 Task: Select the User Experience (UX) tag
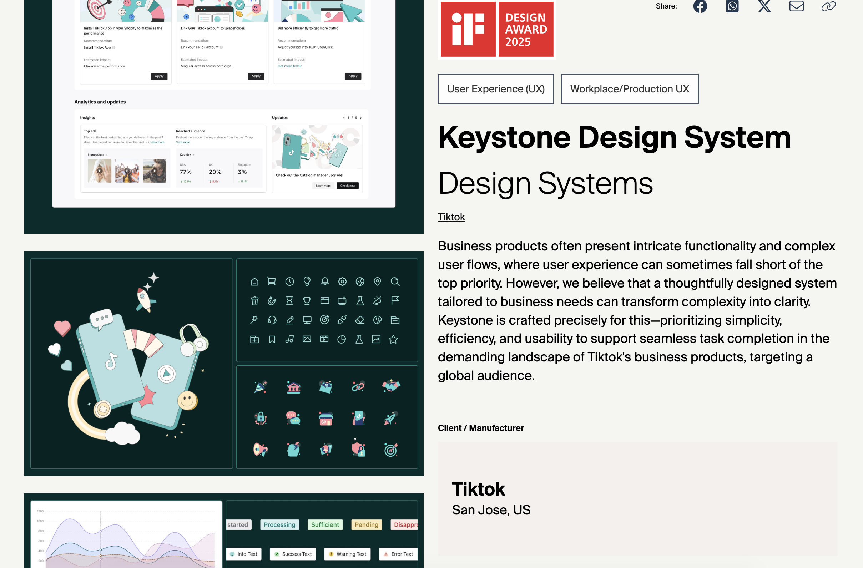click(x=496, y=89)
